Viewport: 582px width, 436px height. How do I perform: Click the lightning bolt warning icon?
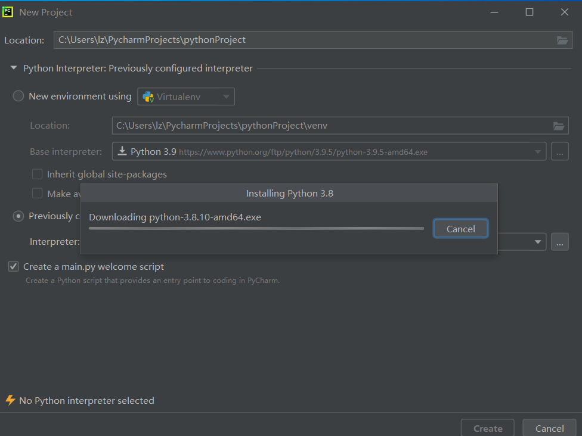10,400
